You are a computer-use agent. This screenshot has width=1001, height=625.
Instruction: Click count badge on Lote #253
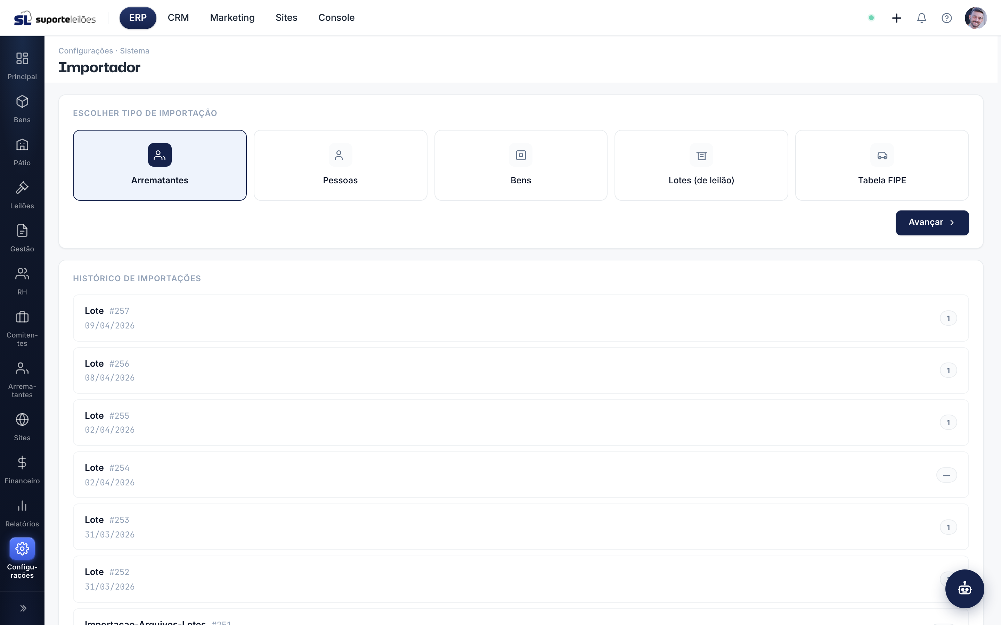[x=948, y=527]
